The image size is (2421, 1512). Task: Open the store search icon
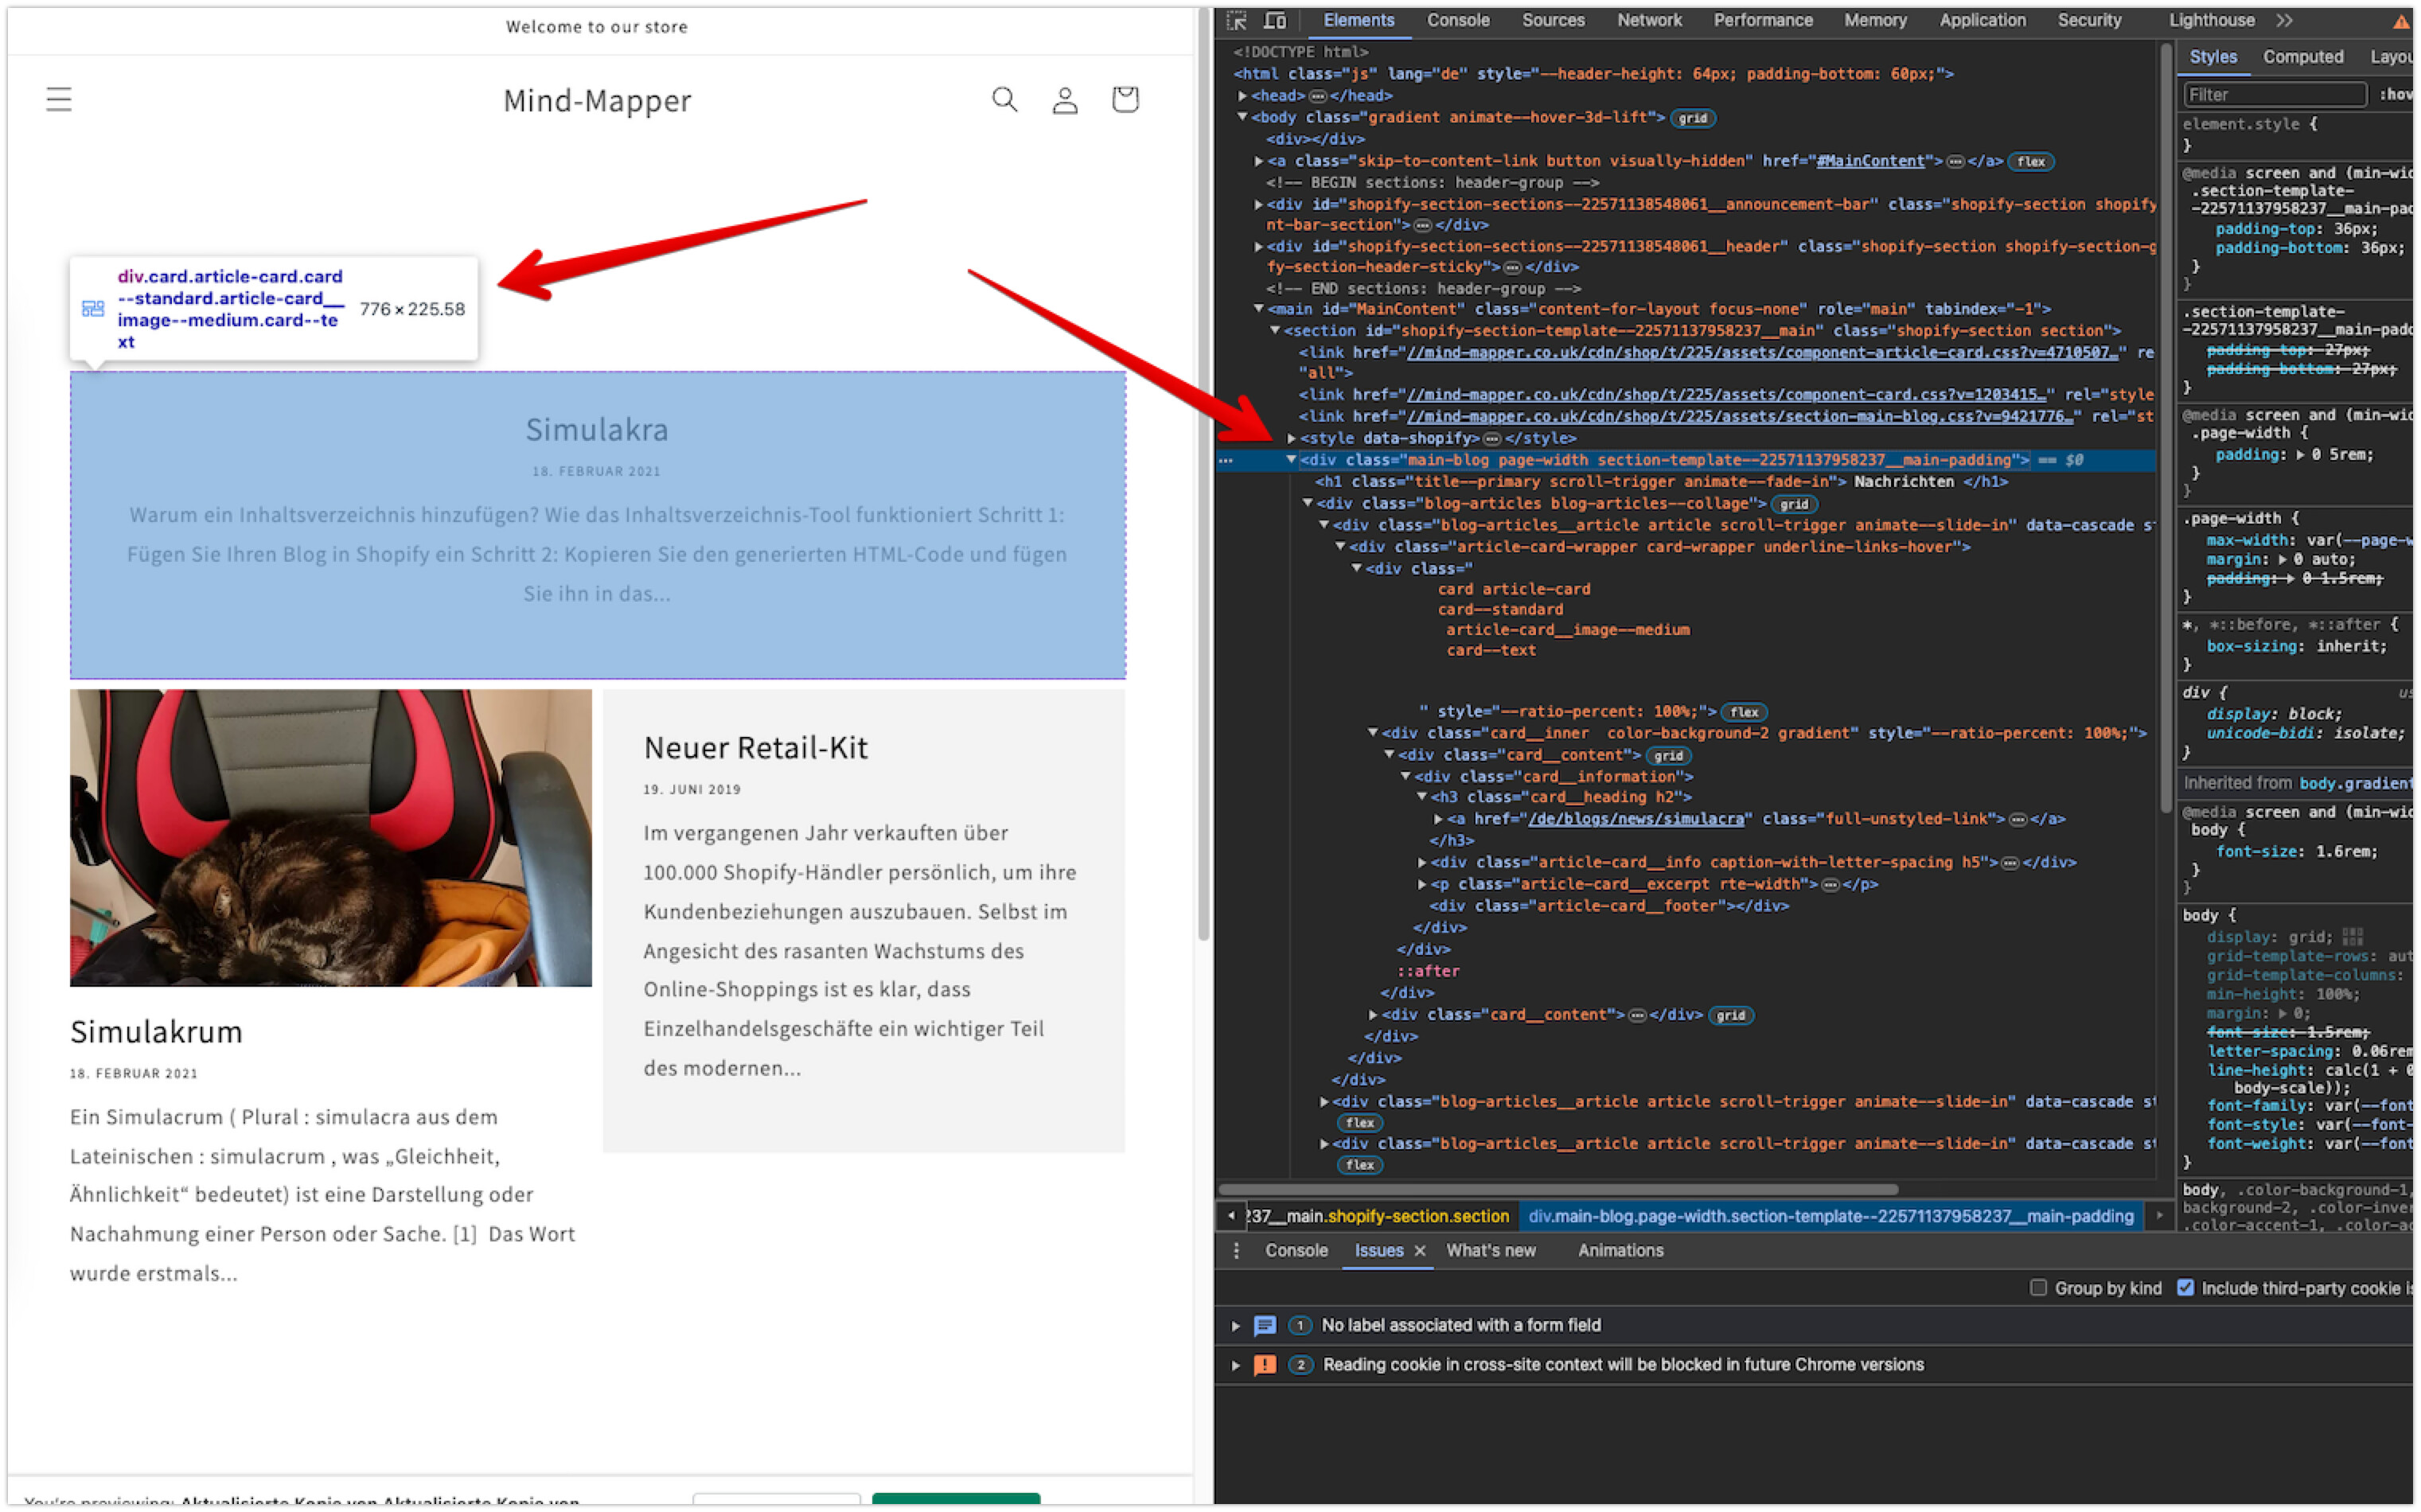click(1004, 99)
